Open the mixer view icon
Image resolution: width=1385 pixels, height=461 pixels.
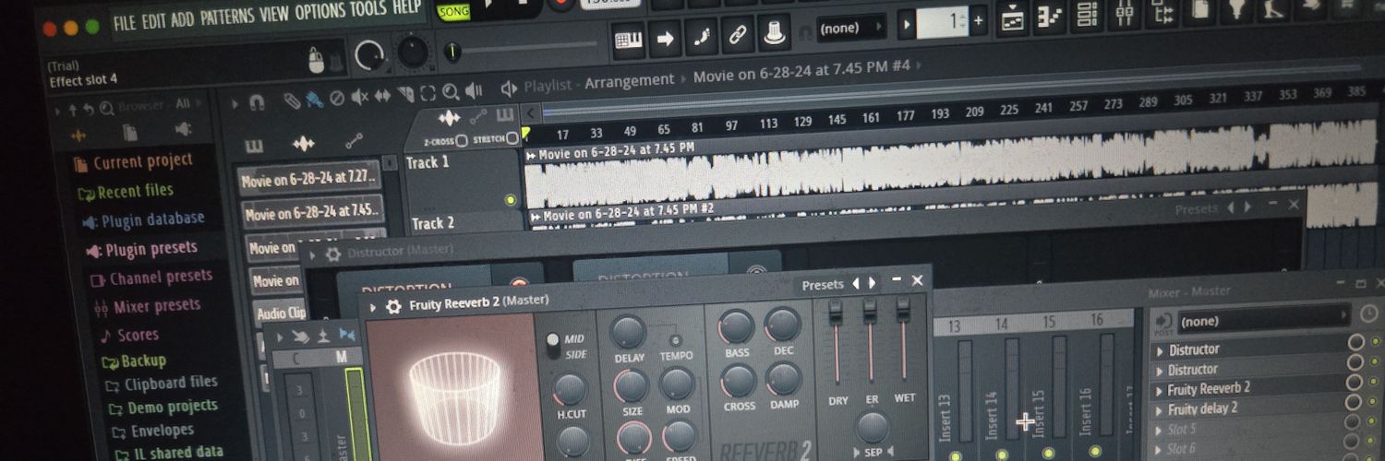click(x=1125, y=12)
